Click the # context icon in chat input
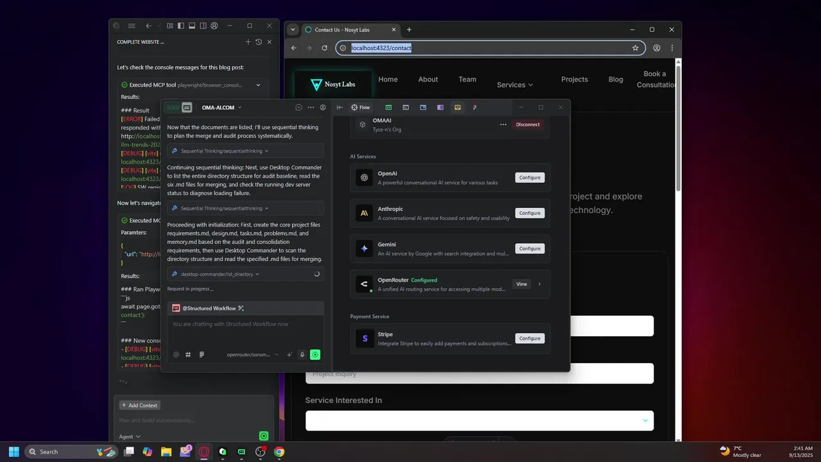The height and width of the screenshot is (462, 821). point(189,355)
